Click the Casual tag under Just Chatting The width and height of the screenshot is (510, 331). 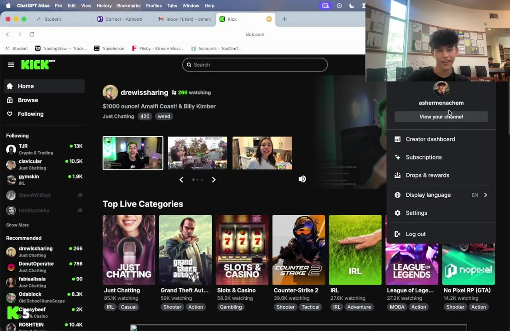[x=129, y=307]
